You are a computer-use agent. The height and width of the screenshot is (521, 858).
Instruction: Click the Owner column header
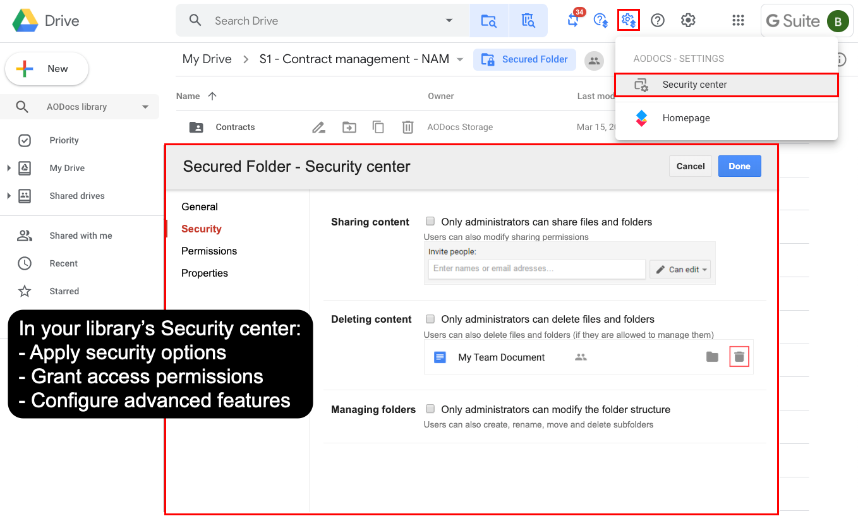441,96
